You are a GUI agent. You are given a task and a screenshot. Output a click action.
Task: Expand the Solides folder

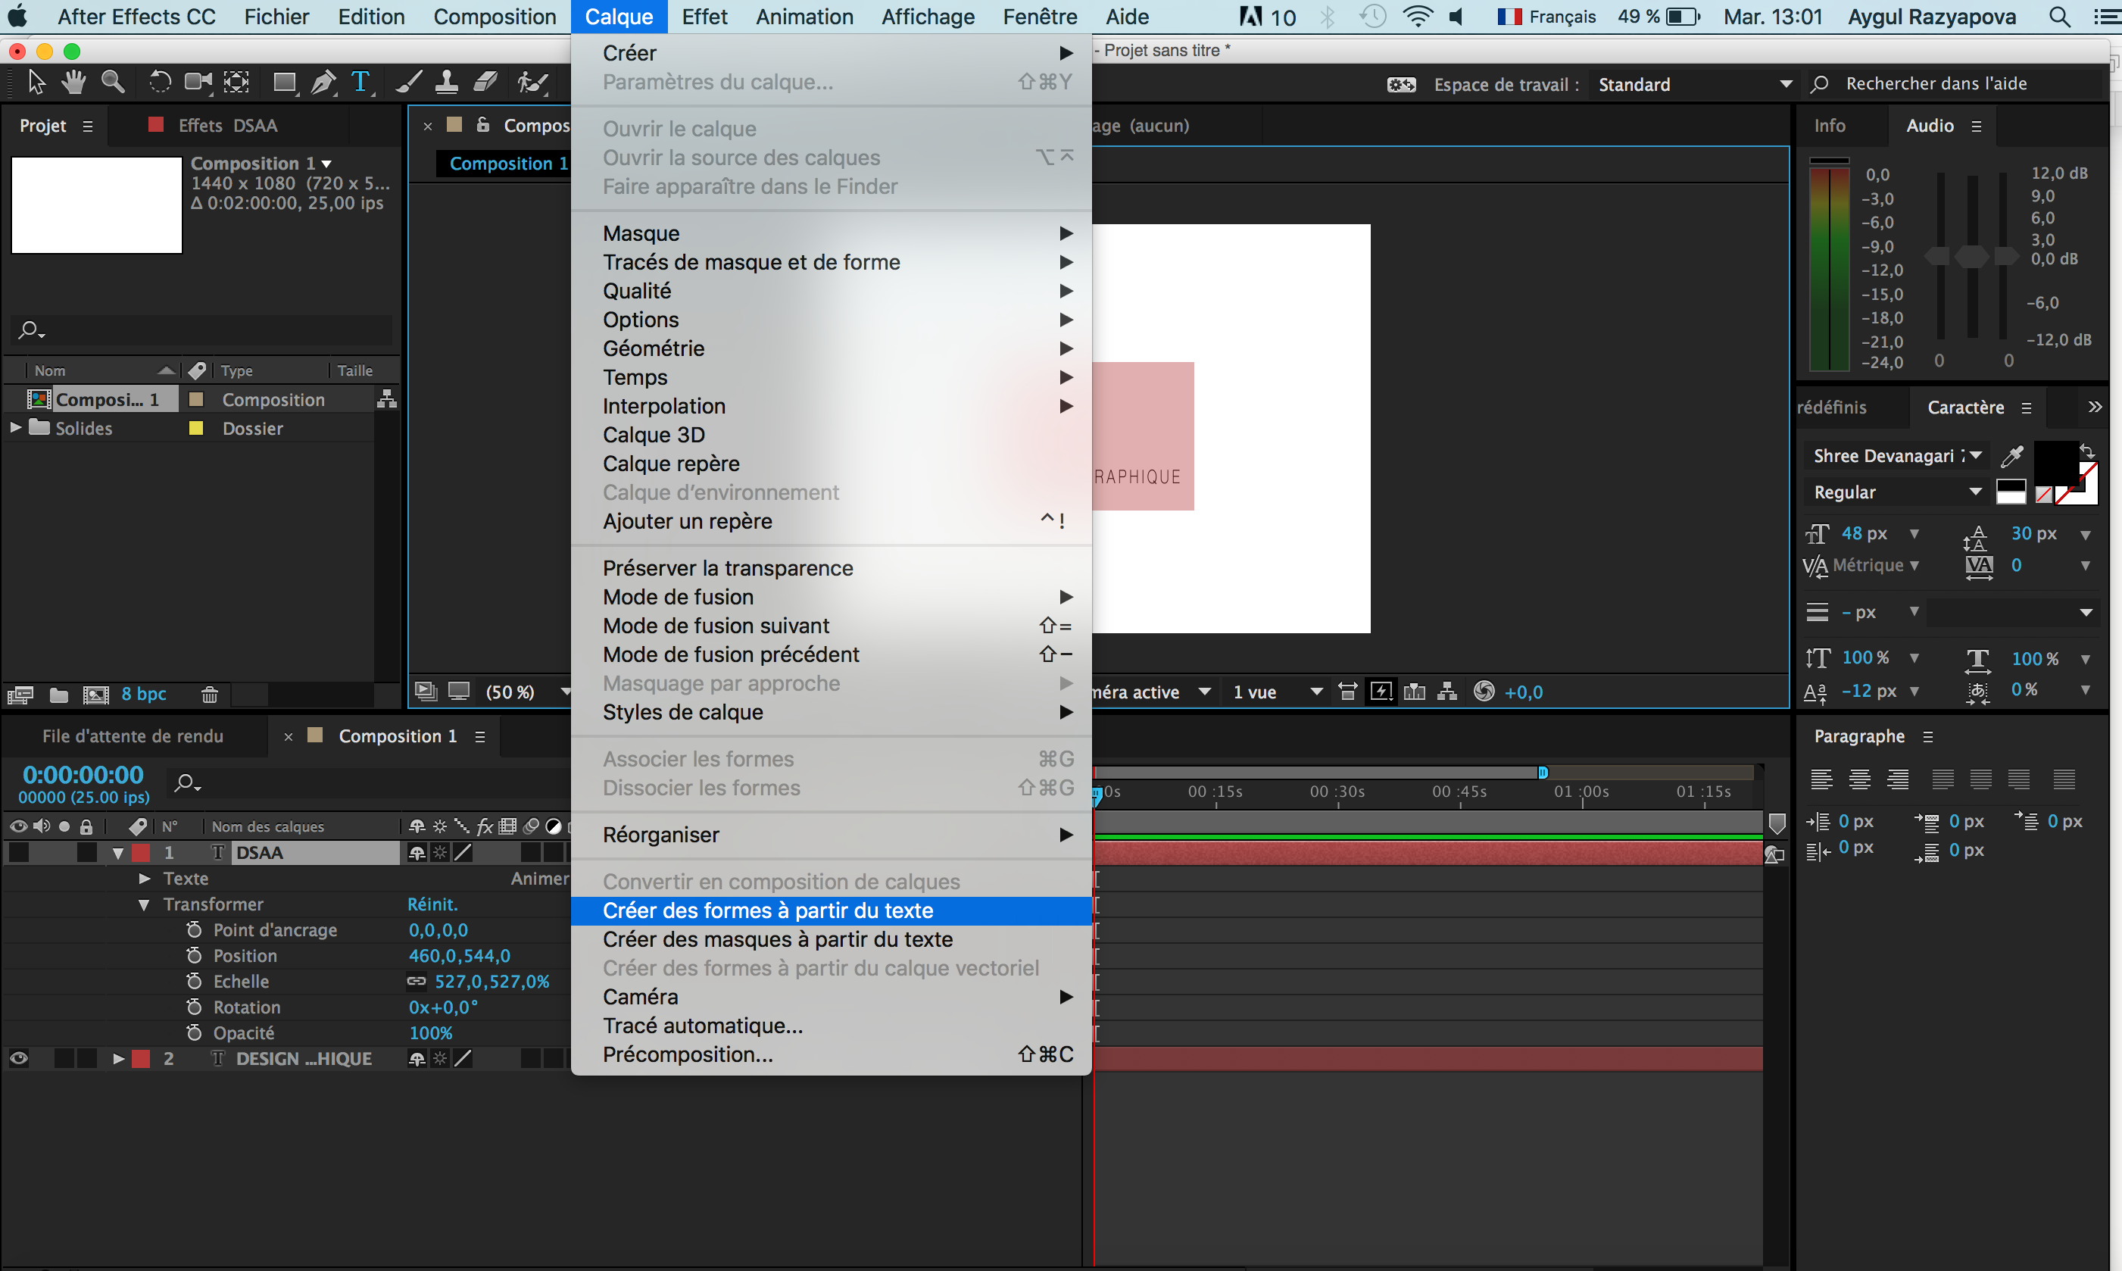pyautogui.click(x=15, y=427)
